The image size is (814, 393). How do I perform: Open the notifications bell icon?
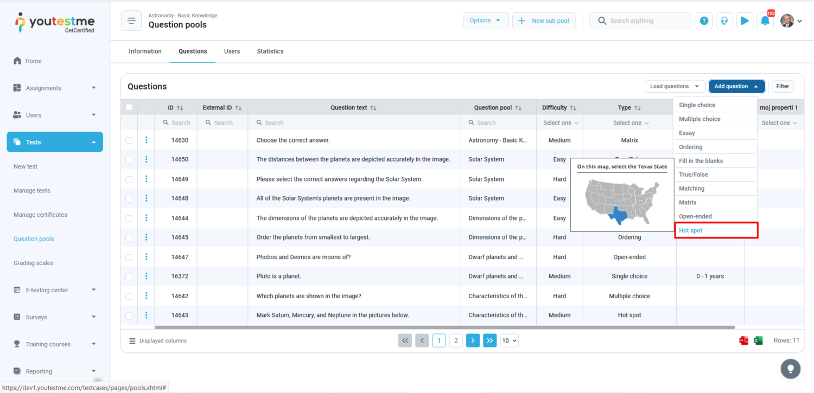tap(765, 21)
